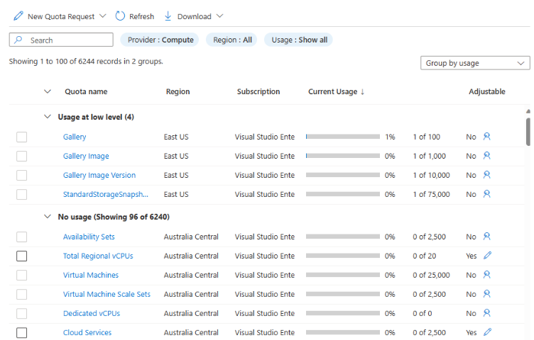Click the Gallery usage progress bar
Viewport: 534px width, 340px height.
[343, 137]
